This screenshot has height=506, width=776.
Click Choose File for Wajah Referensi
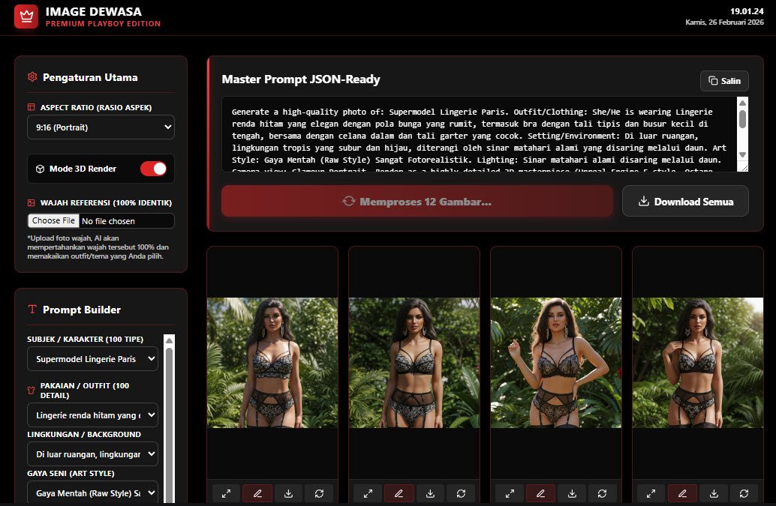click(53, 221)
